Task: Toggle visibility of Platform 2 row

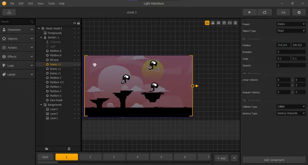Action: click(x=75, y=78)
